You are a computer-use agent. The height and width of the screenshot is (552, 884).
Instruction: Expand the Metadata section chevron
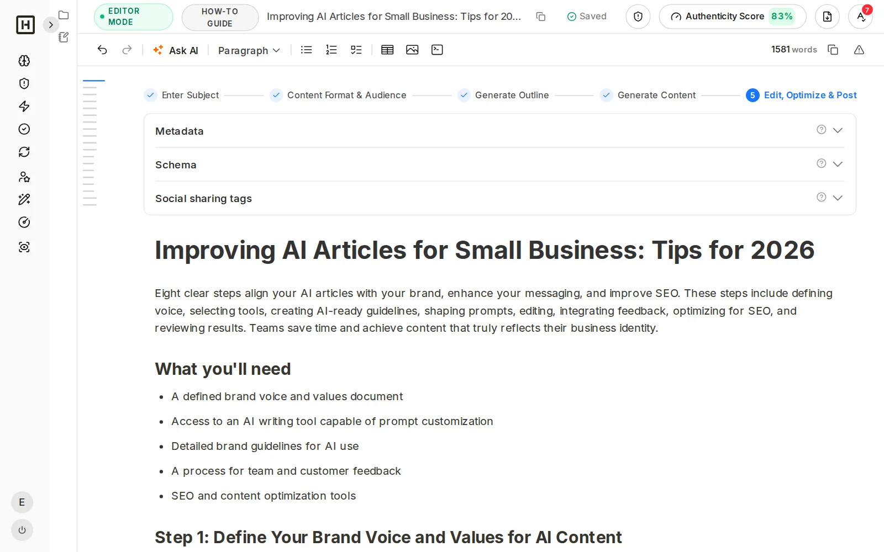pyautogui.click(x=838, y=130)
